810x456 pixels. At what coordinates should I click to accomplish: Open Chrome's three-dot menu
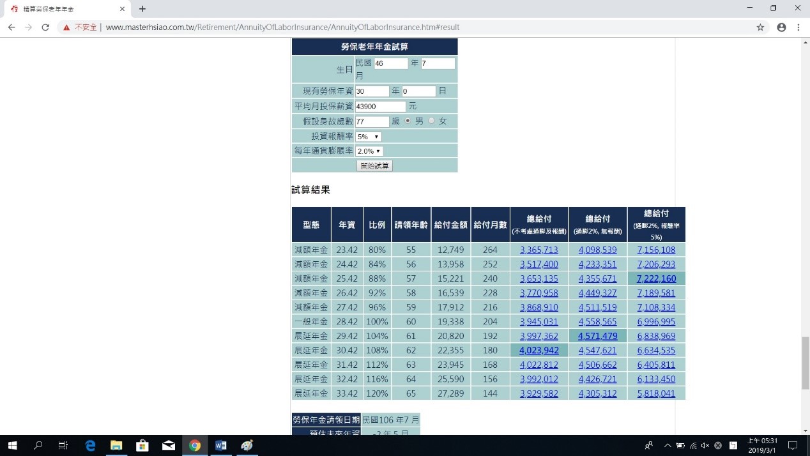pyautogui.click(x=799, y=27)
